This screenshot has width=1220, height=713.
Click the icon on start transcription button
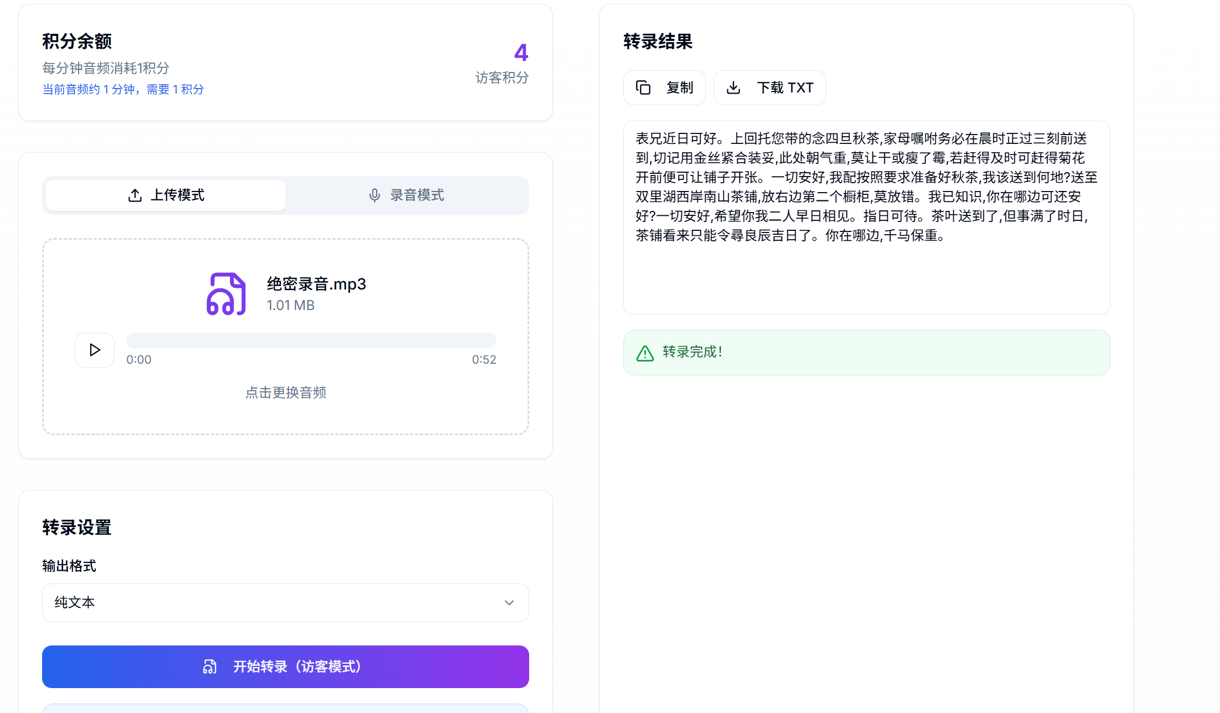tap(210, 666)
